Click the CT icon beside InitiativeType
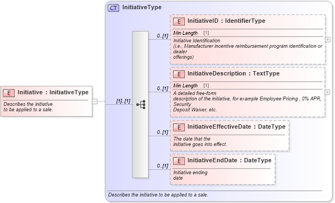 [x=113, y=8]
